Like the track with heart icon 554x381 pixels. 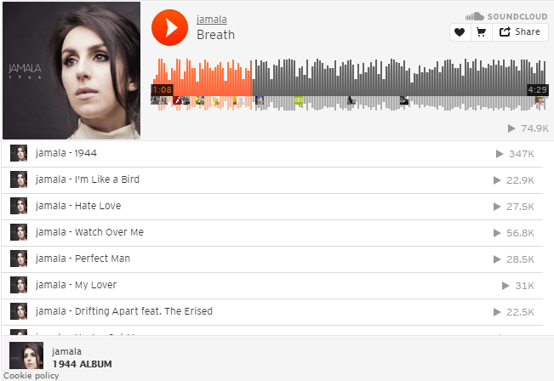pyautogui.click(x=460, y=32)
